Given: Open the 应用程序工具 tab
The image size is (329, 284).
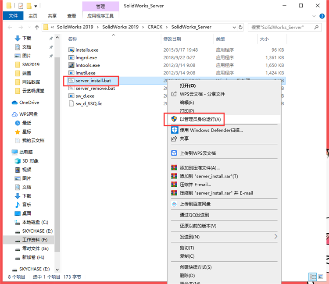Looking at the screenshot, I should pyautogui.click(x=100, y=16).
